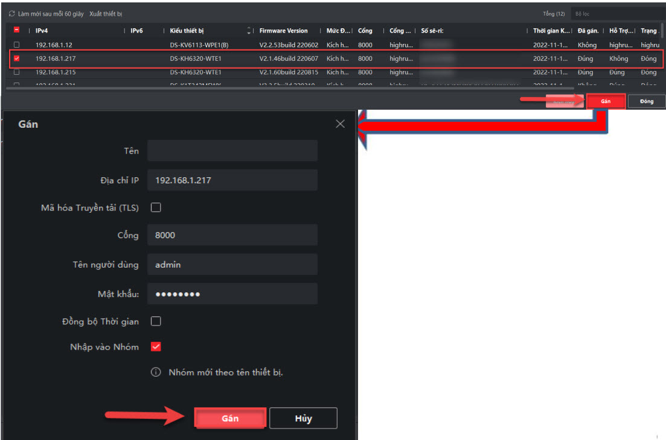The height and width of the screenshot is (440, 666).
Task: Check the box for device 192.168.1.12
Action: (x=16, y=45)
